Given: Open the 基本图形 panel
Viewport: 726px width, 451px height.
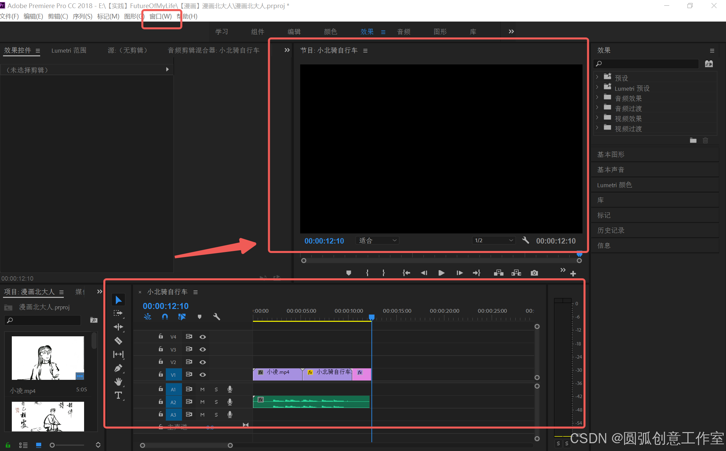Looking at the screenshot, I should (611, 154).
